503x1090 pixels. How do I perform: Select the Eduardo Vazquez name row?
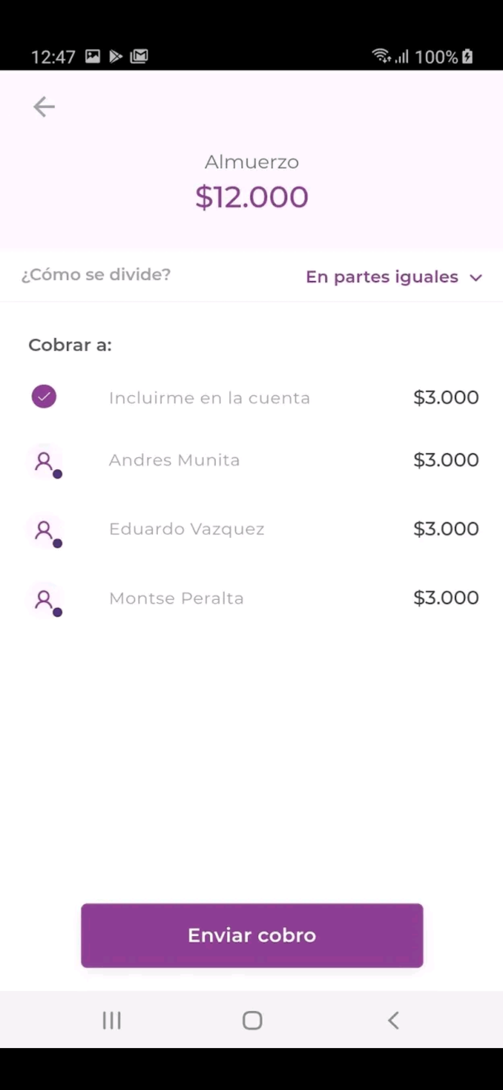[186, 529]
